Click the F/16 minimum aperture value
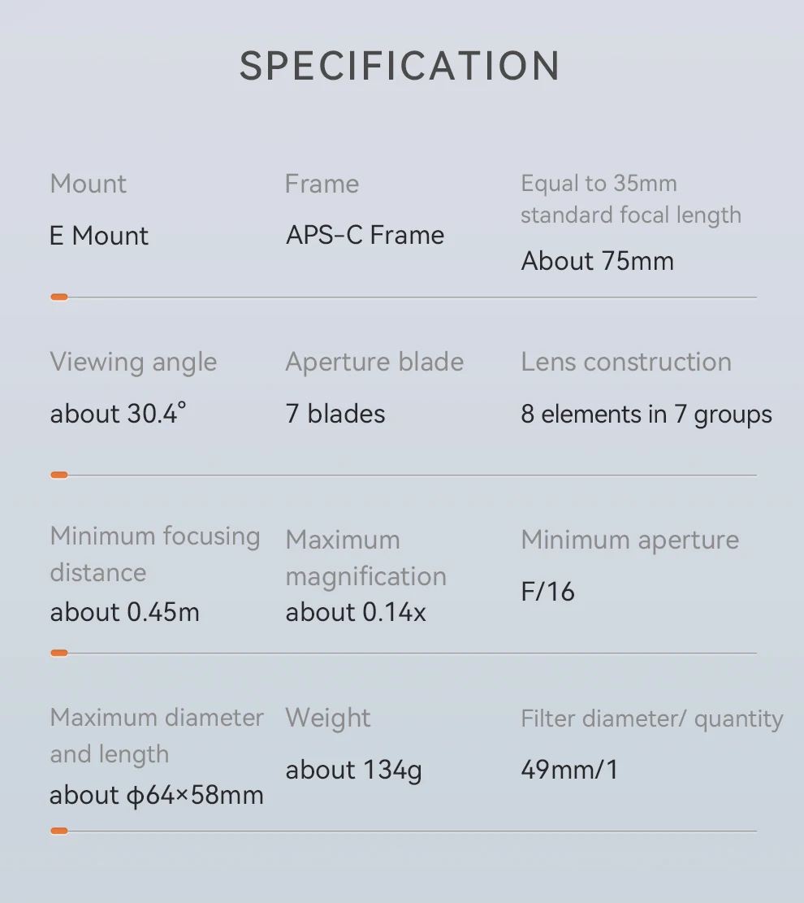This screenshot has width=804, height=903. (548, 592)
